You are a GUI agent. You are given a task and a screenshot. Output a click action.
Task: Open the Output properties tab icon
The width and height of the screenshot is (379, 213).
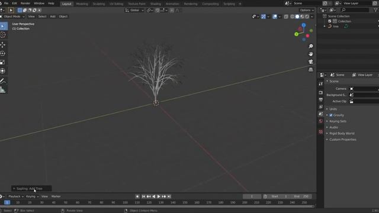pos(321,99)
